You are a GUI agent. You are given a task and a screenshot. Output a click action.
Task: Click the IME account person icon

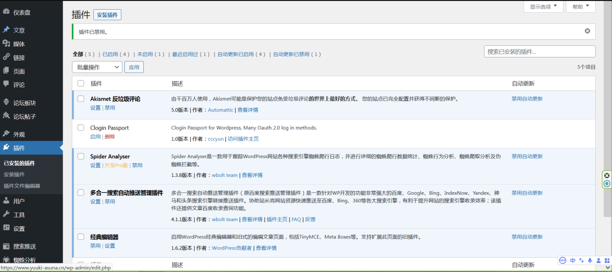[598, 260]
